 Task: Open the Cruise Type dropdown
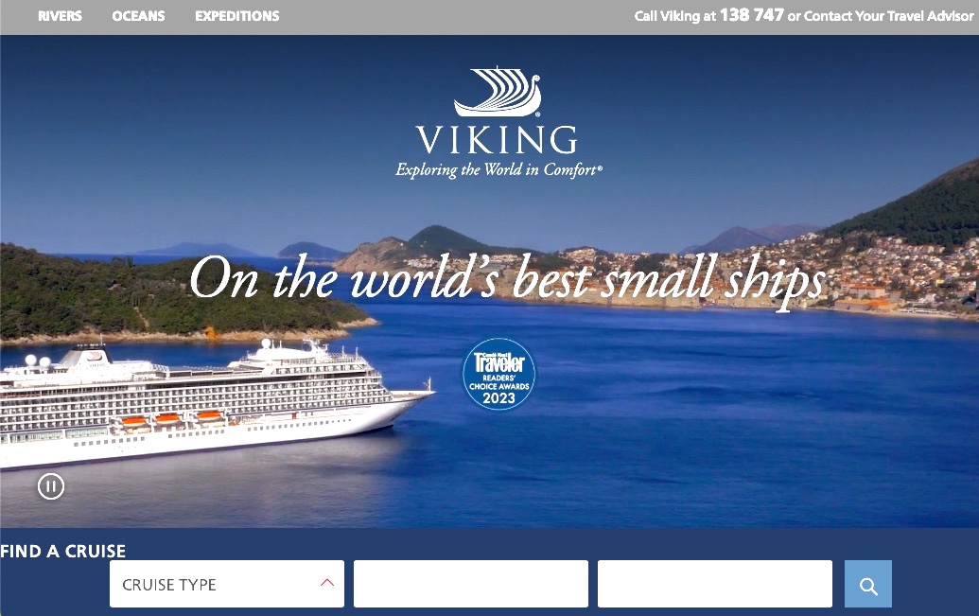[227, 584]
